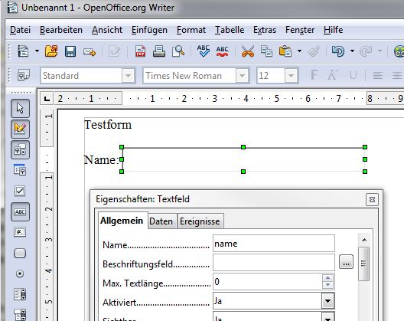Click the Cut scissors icon
The width and height of the screenshot is (404, 321).
pyautogui.click(x=248, y=51)
